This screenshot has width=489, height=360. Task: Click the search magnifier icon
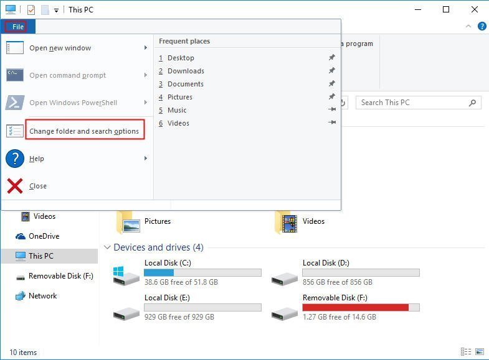(472, 103)
